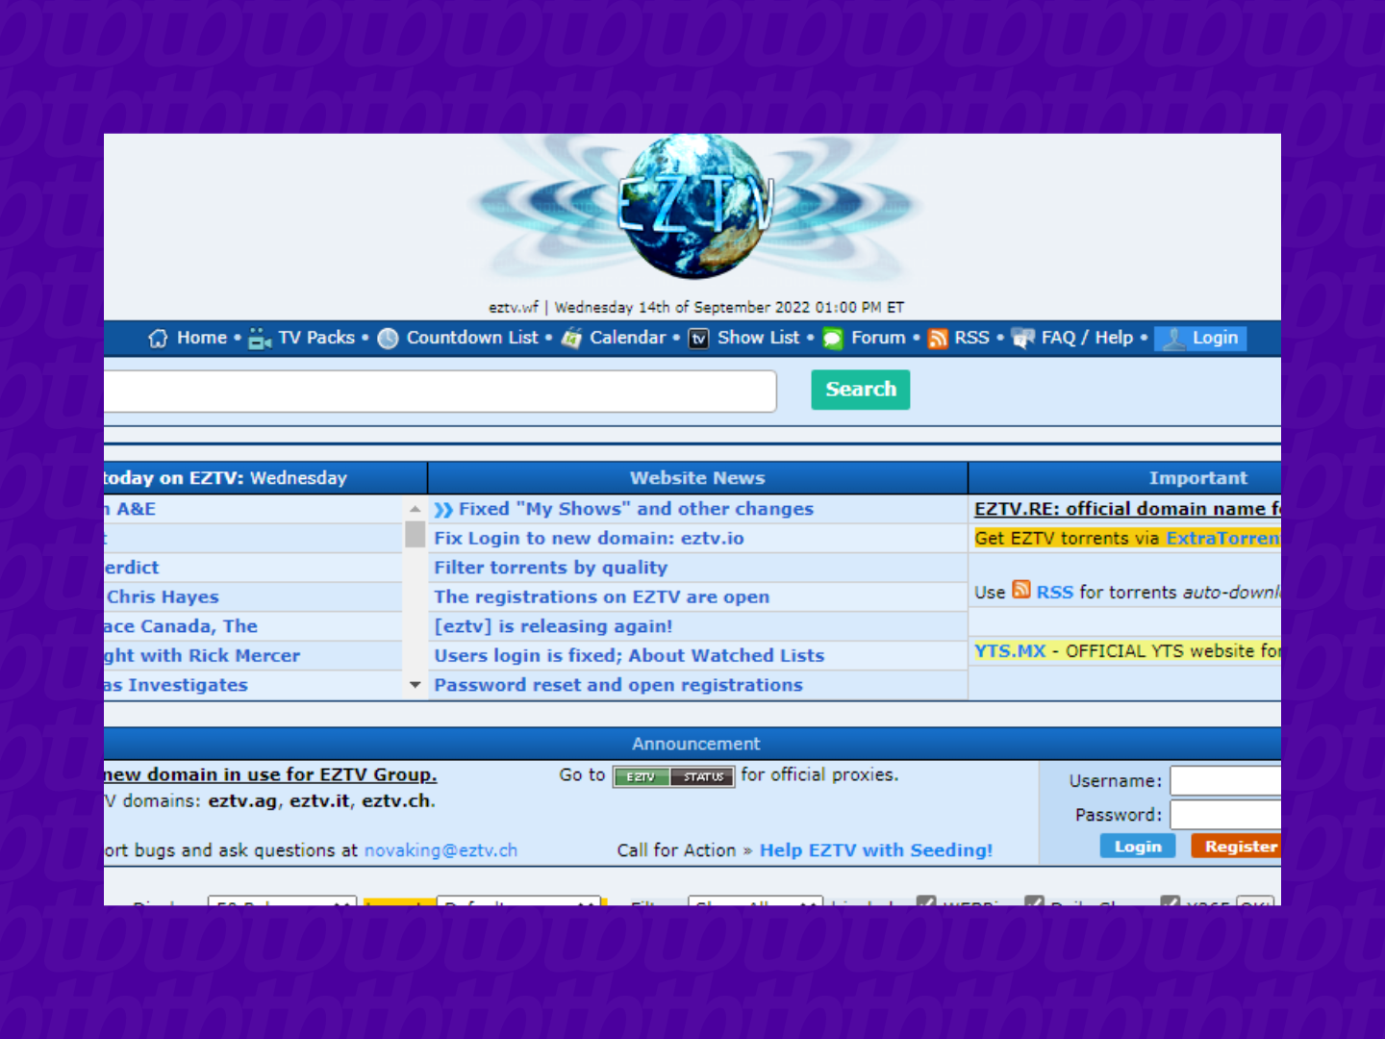Go to the Calendar page label
This screenshot has width=1385, height=1039.
pyautogui.click(x=628, y=338)
